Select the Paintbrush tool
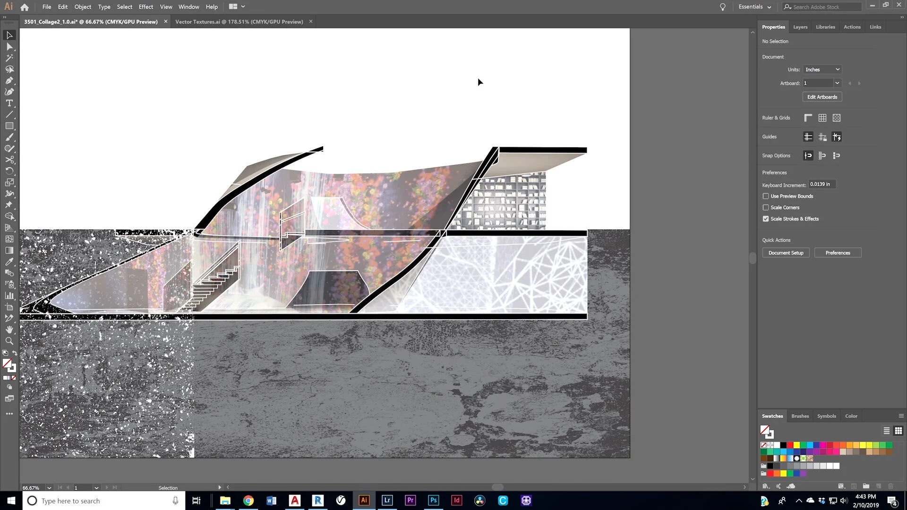The width and height of the screenshot is (907, 510). coord(9,137)
